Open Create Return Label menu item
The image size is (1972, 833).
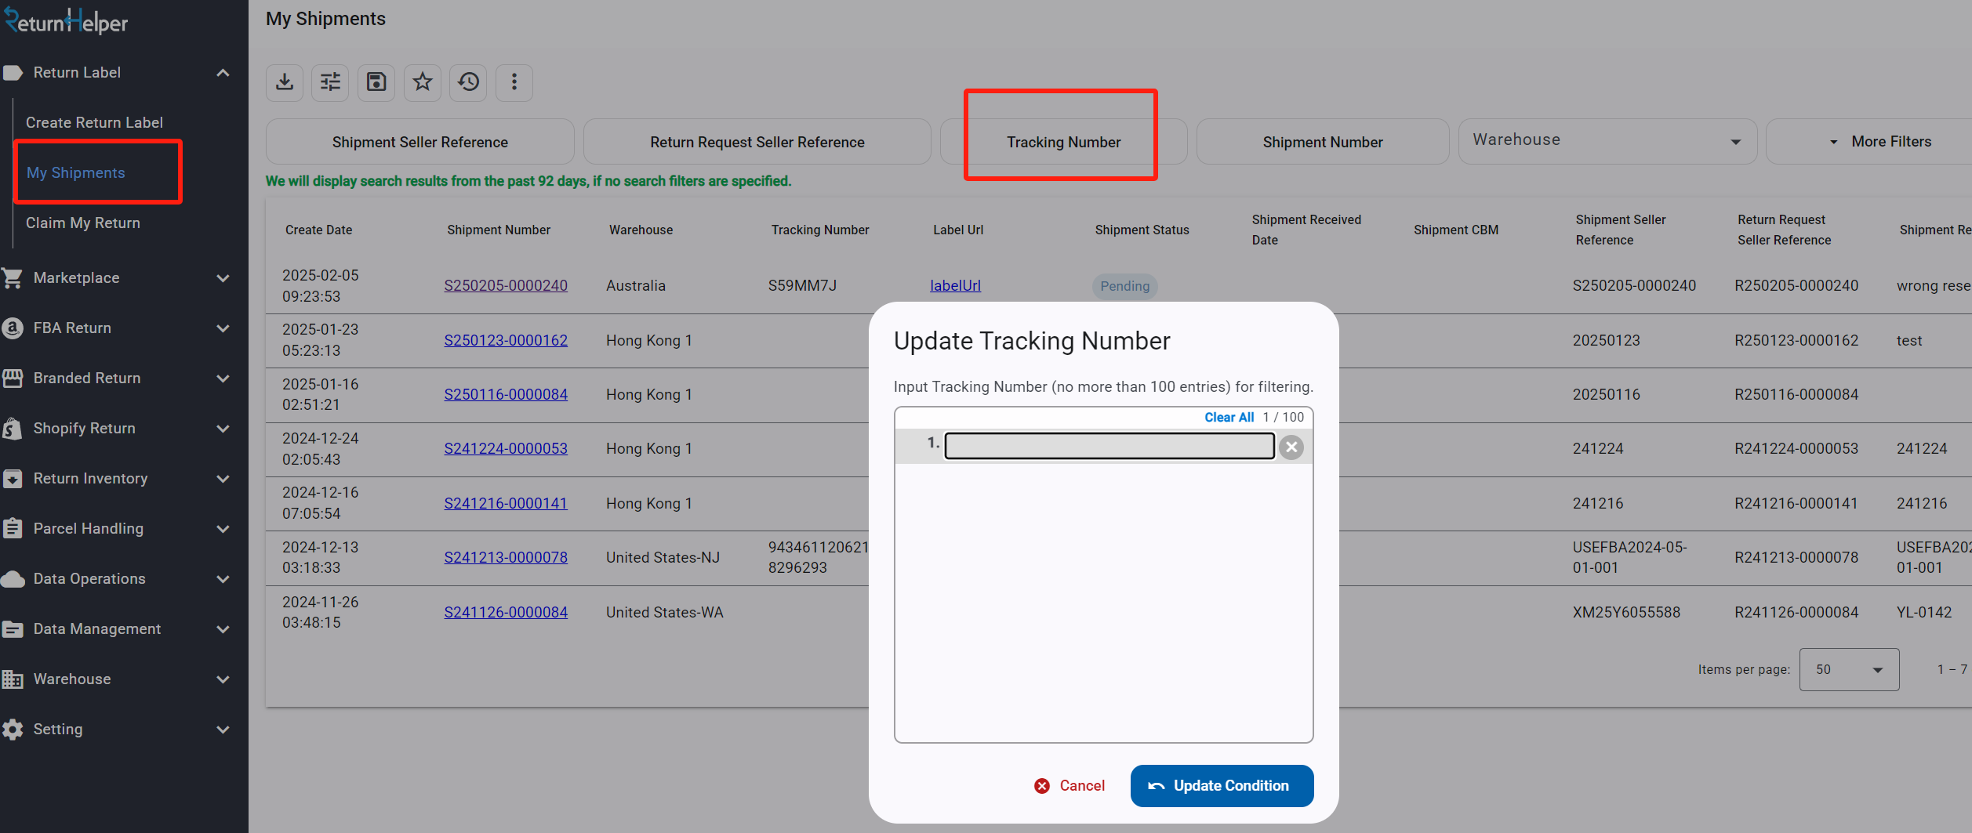pyautogui.click(x=94, y=123)
